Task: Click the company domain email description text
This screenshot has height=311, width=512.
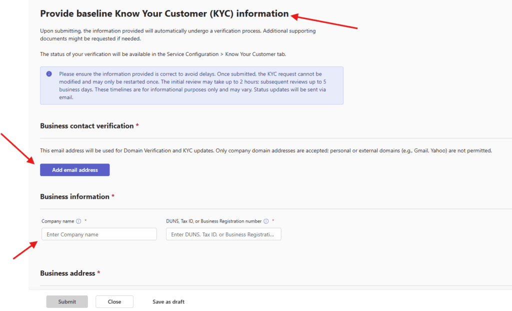Action: coord(266,150)
